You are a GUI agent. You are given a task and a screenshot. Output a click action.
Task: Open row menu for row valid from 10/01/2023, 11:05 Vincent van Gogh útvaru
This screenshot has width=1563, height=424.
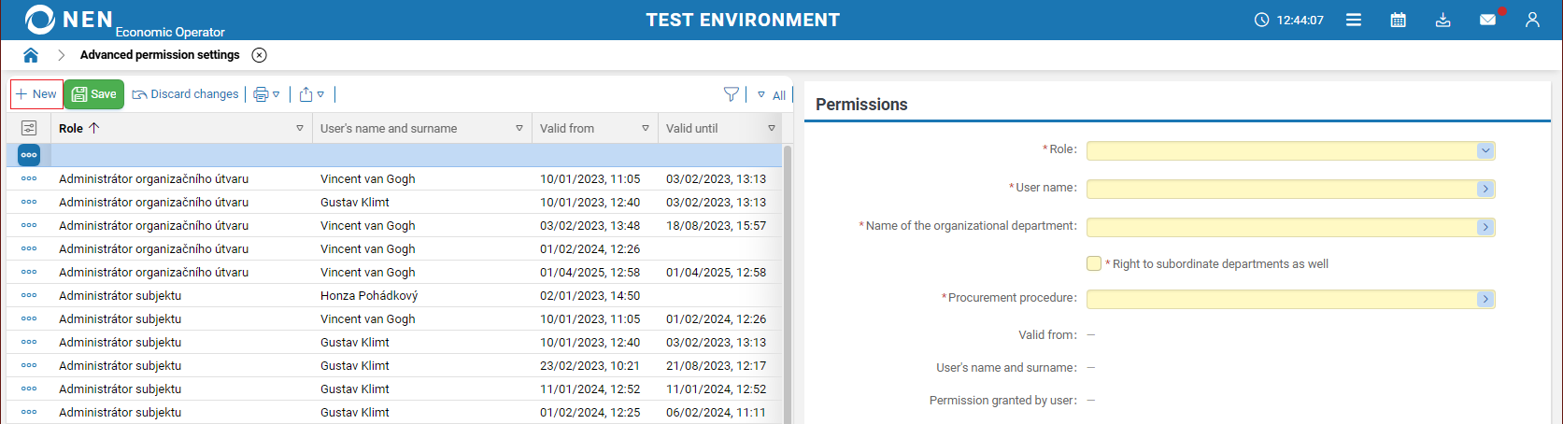(29, 178)
